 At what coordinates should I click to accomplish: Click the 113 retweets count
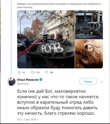[38, 72]
